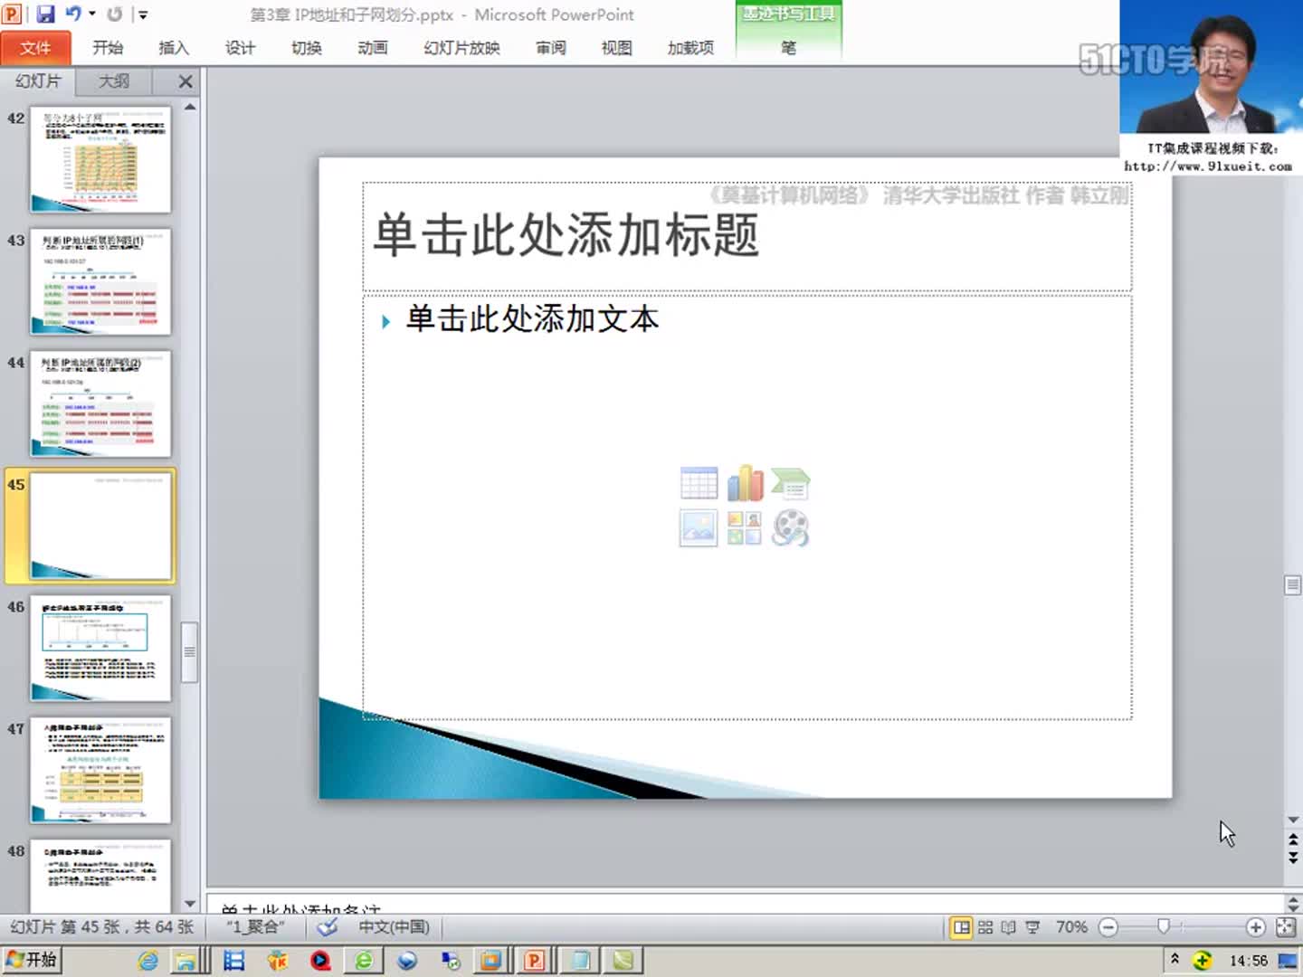
Task: Open Internet Explorer from quick launch
Action: click(148, 961)
